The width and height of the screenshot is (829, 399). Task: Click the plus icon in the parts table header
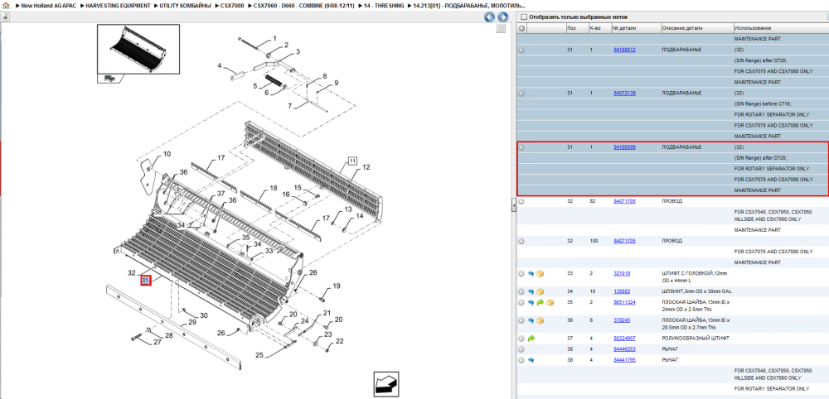pos(521,28)
